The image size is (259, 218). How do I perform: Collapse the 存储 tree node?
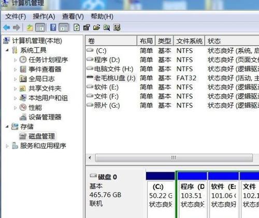7,127
